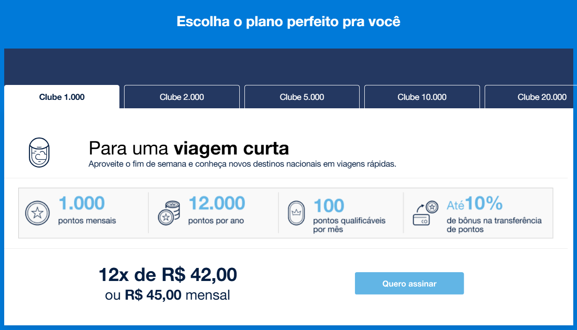Viewport: 577px width, 330px height.
Task: Select the Clube 10.000 tab
Action: [421, 97]
